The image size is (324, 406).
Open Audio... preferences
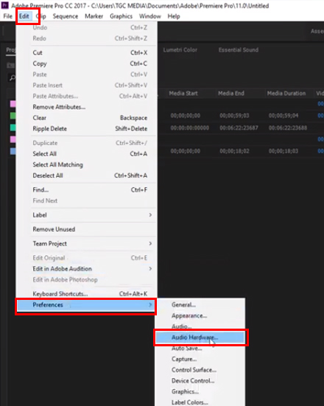pyautogui.click(x=200, y=326)
